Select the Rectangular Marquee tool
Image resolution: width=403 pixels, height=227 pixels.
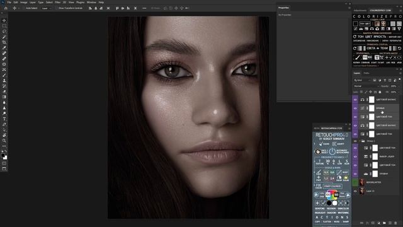(x=4, y=26)
